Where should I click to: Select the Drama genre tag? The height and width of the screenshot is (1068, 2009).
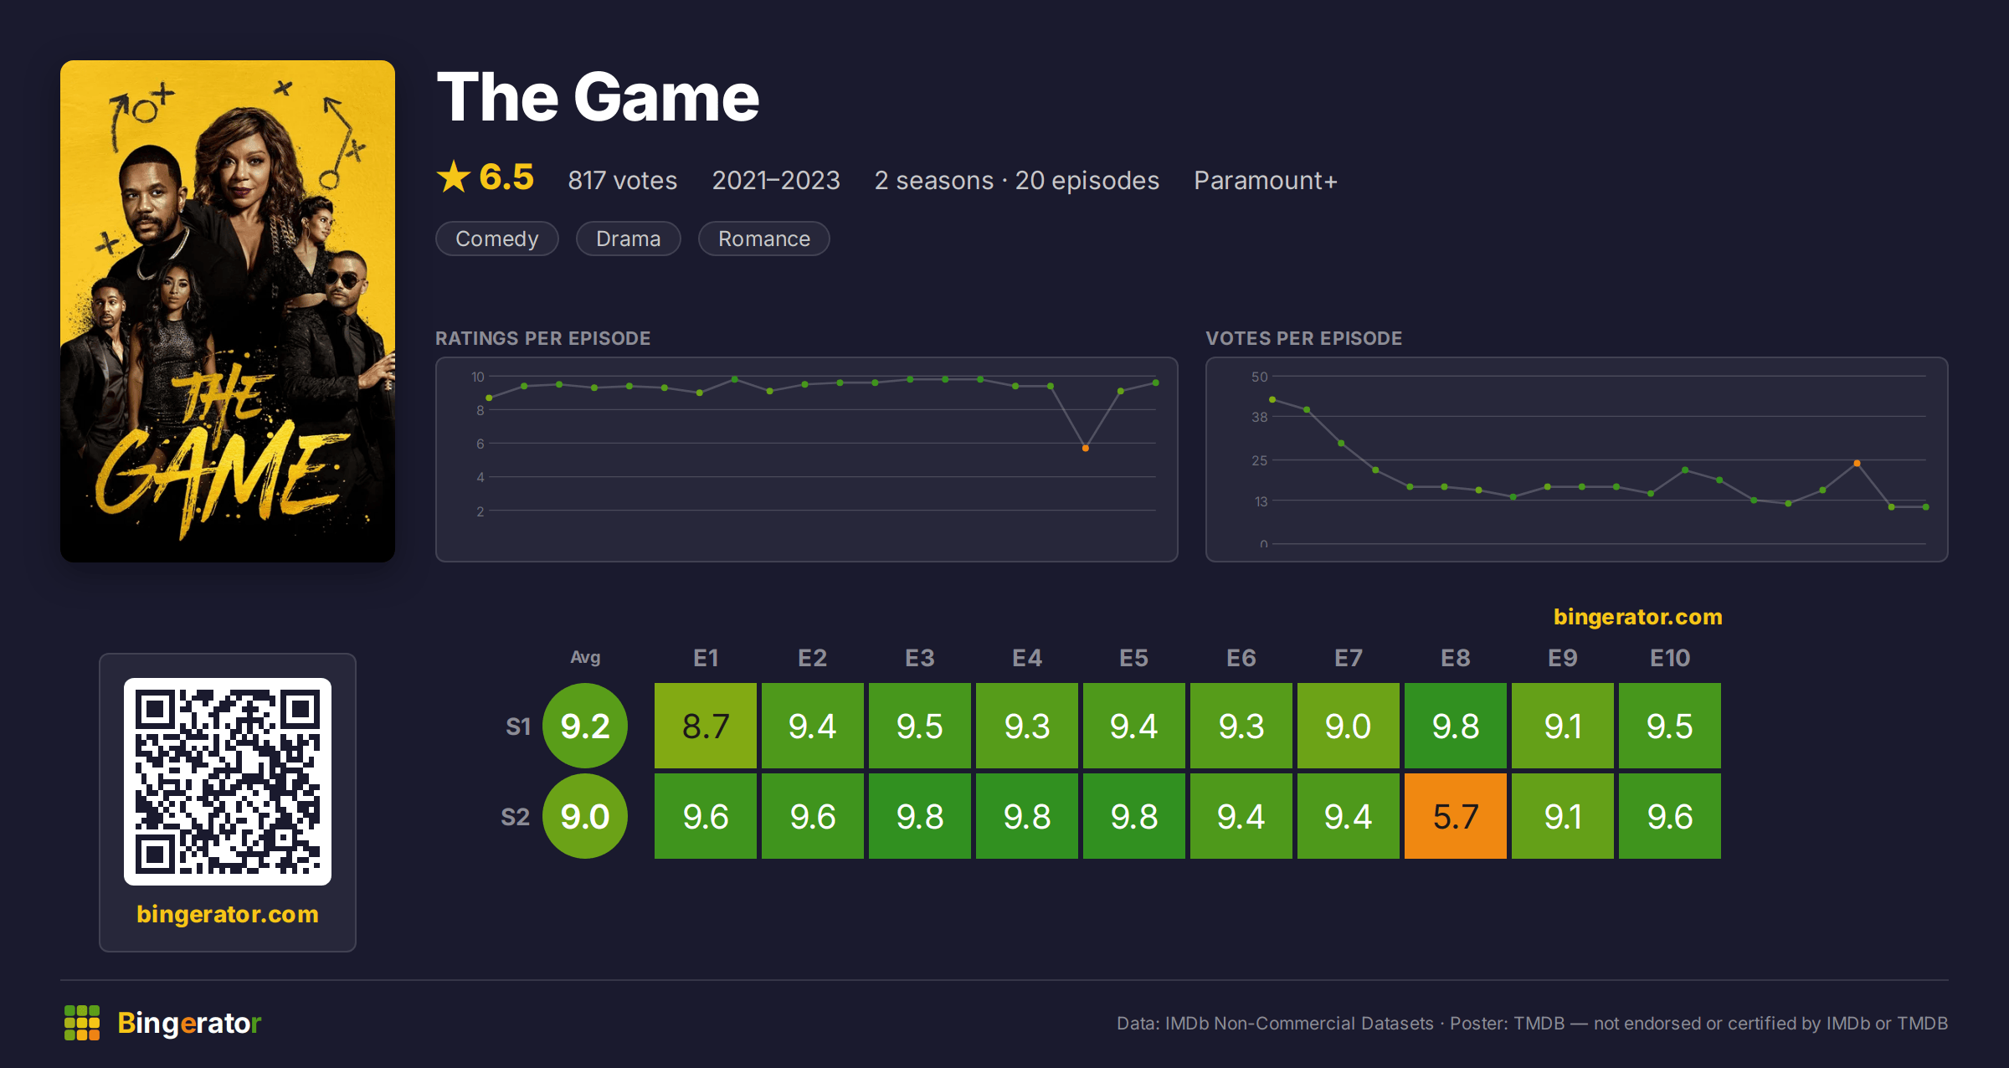(629, 239)
